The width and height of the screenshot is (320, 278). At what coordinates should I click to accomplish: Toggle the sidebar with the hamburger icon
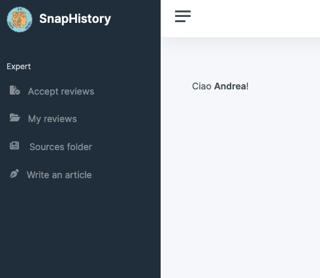(183, 16)
